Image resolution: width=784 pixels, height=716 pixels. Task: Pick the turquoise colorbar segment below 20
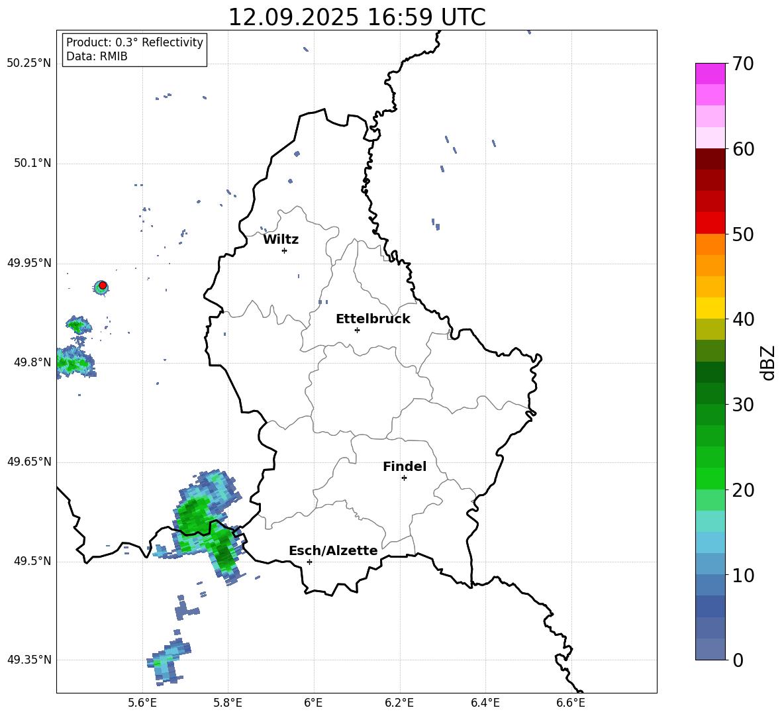[x=710, y=521]
